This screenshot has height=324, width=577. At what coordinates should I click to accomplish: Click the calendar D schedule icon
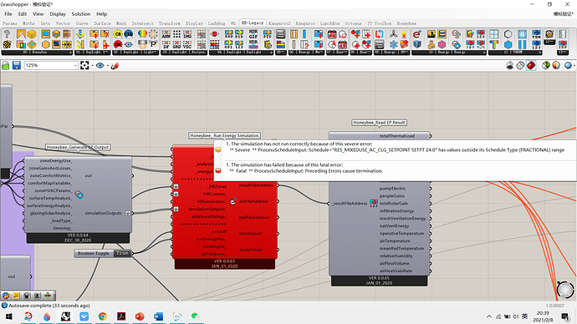click(343, 45)
